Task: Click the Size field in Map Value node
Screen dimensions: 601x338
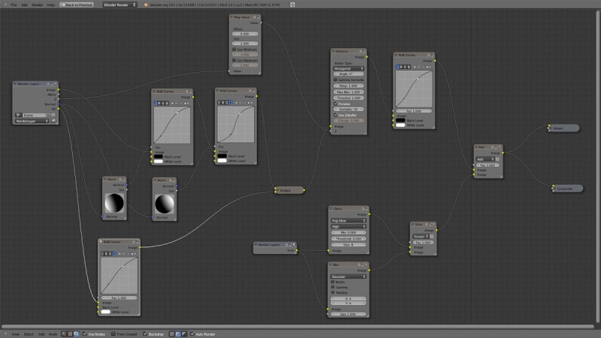Action: point(245,44)
